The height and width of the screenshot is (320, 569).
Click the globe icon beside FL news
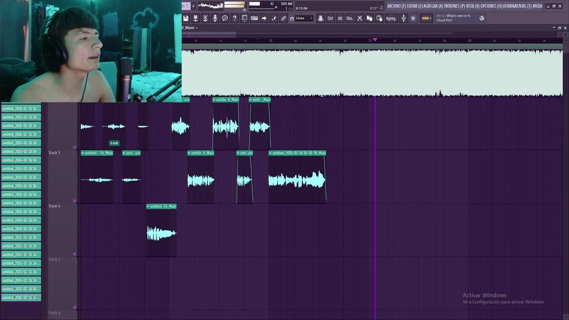tap(481, 18)
